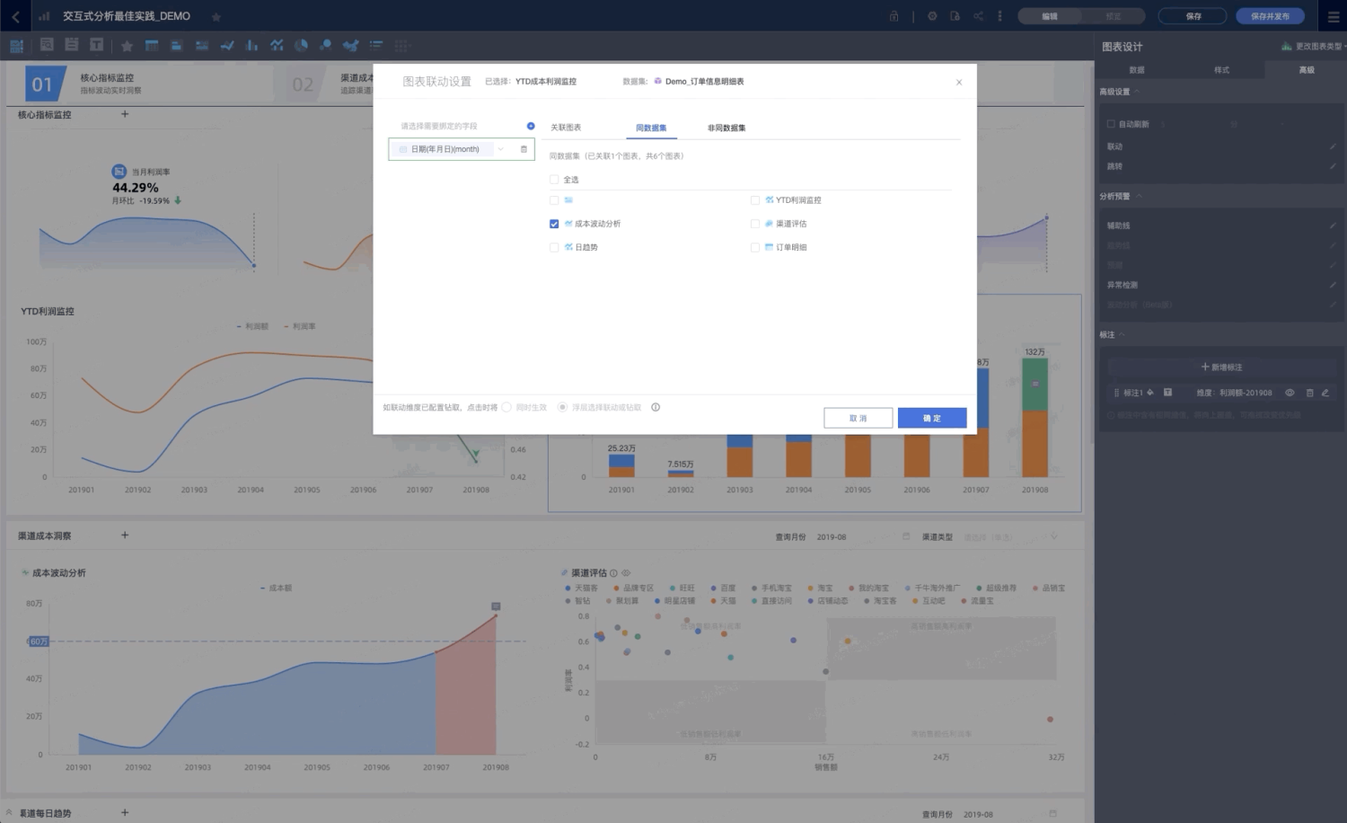Edit the 辅助线 auxiliary line setting

coord(1333,226)
